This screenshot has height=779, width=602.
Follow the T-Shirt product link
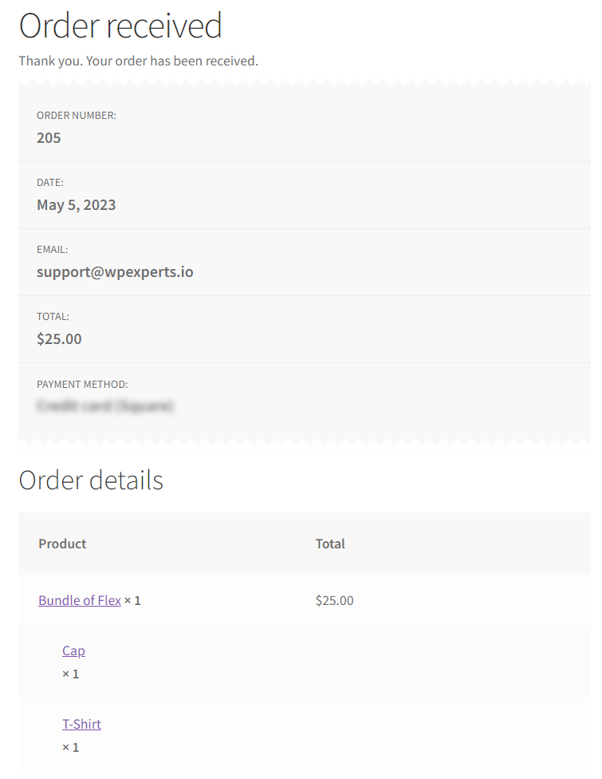pyautogui.click(x=81, y=724)
